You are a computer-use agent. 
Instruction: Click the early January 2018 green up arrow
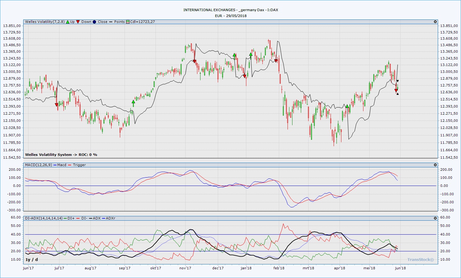(251, 55)
